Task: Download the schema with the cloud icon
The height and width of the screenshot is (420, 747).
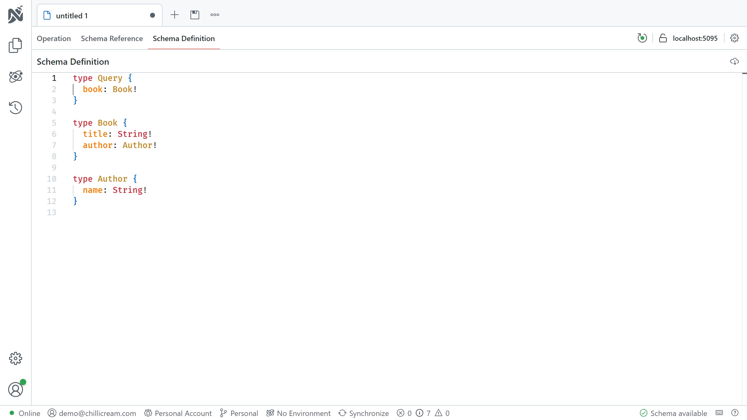Action: click(735, 61)
